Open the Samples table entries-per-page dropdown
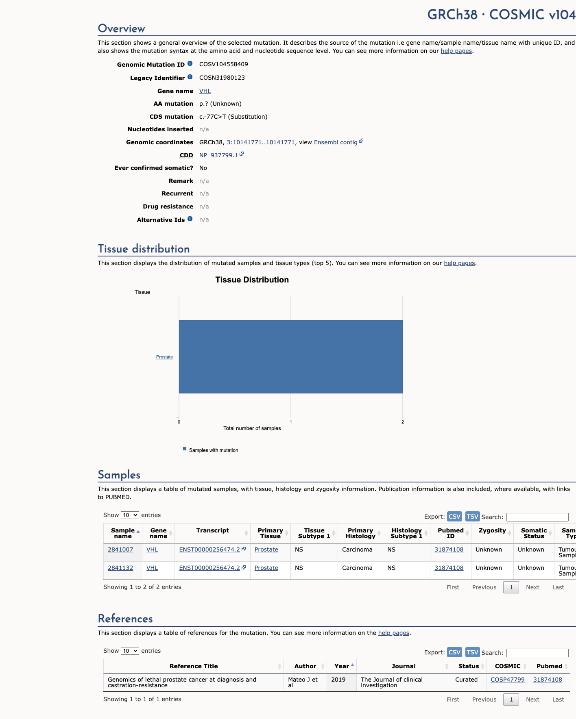This screenshot has width=576, height=719. pos(130,515)
